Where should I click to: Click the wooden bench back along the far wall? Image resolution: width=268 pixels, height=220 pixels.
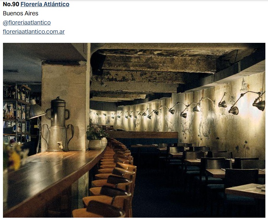pyautogui.click(x=142, y=135)
